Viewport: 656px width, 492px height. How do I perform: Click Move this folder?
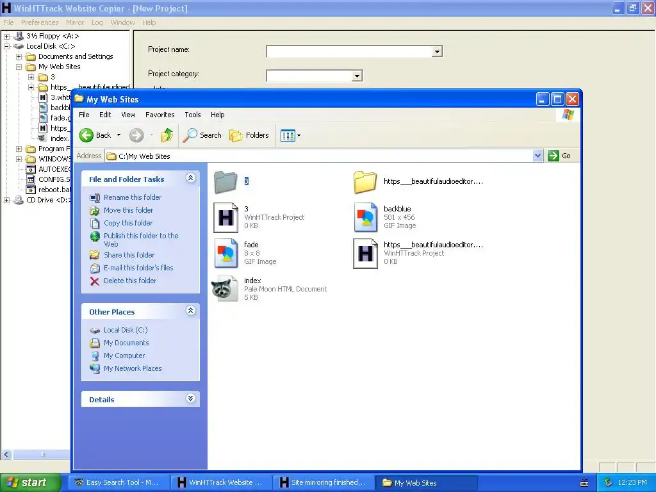click(x=128, y=210)
